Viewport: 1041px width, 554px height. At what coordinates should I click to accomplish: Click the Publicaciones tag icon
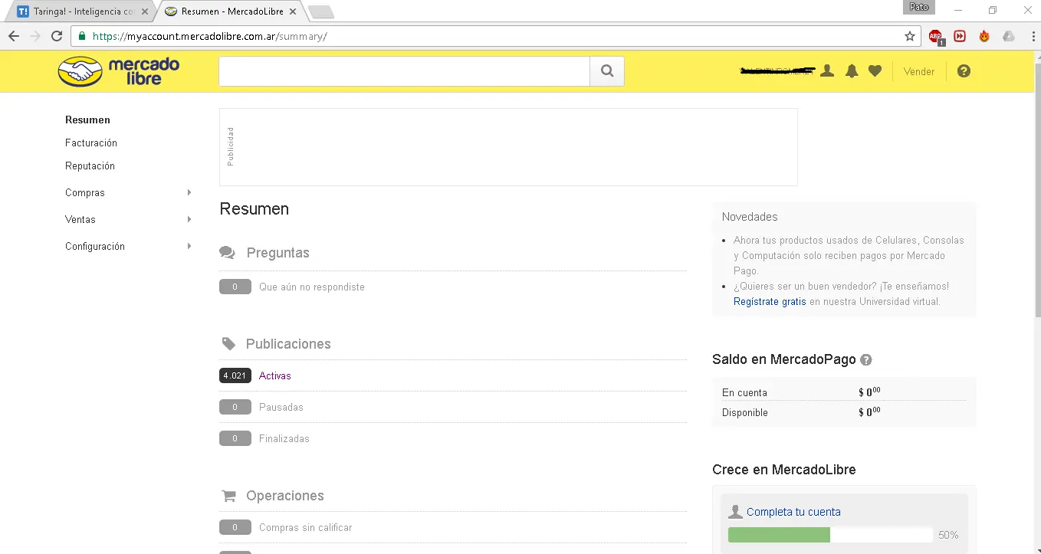(x=228, y=344)
